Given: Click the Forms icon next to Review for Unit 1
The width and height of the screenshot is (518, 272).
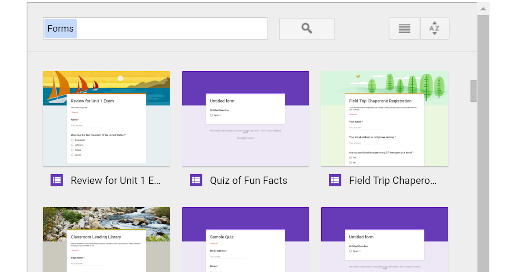Looking at the screenshot, I should point(57,180).
